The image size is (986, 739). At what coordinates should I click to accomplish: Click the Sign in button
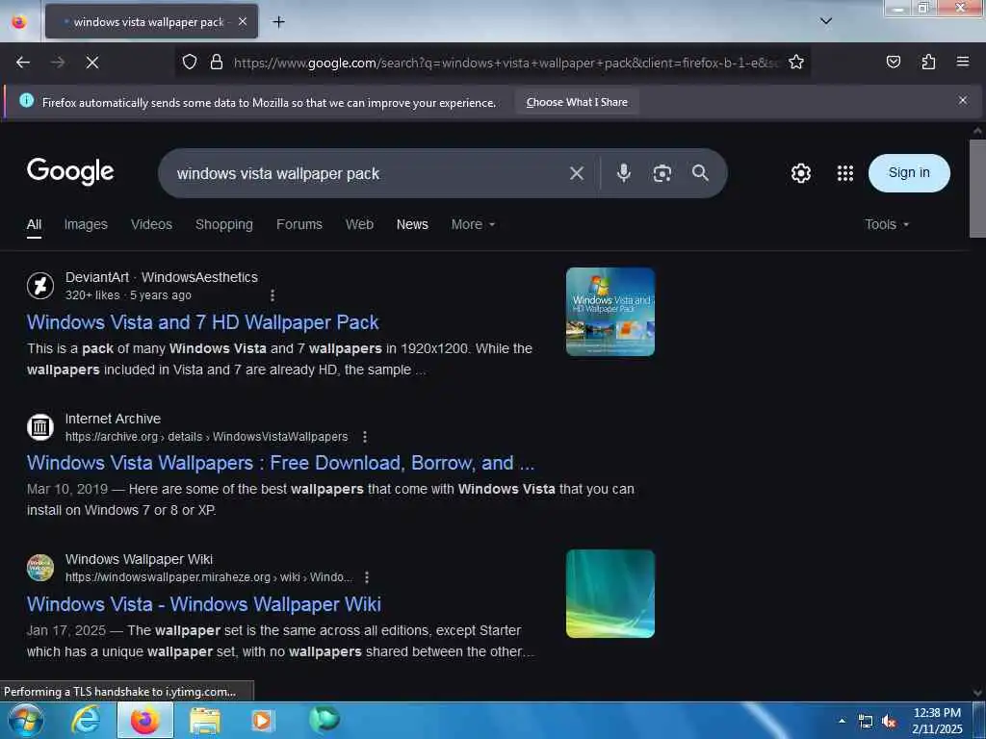point(909,173)
